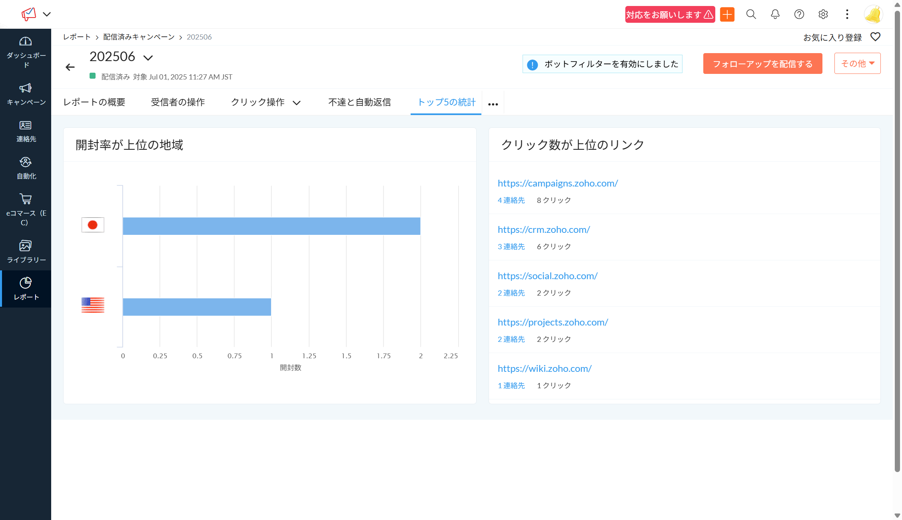This screenshot has width=902, height=520.
Task: Open the その他 dropdown button
Action: pyautogui.click(x=857, y=64)
